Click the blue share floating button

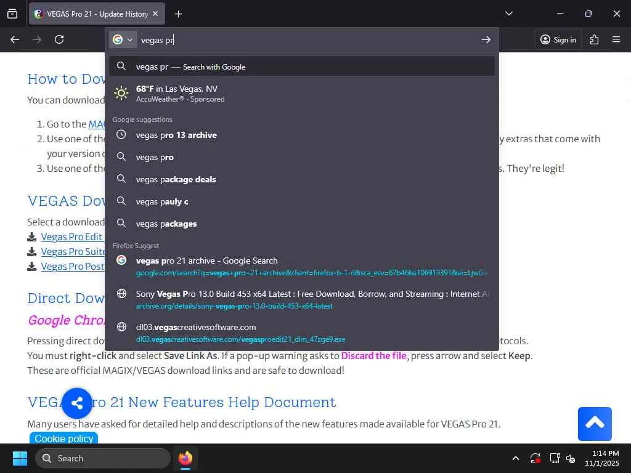click(x=77, y=403)
